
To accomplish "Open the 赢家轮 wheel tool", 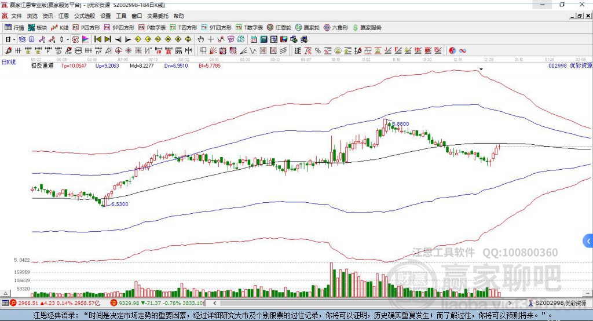I will coord(308,28).
